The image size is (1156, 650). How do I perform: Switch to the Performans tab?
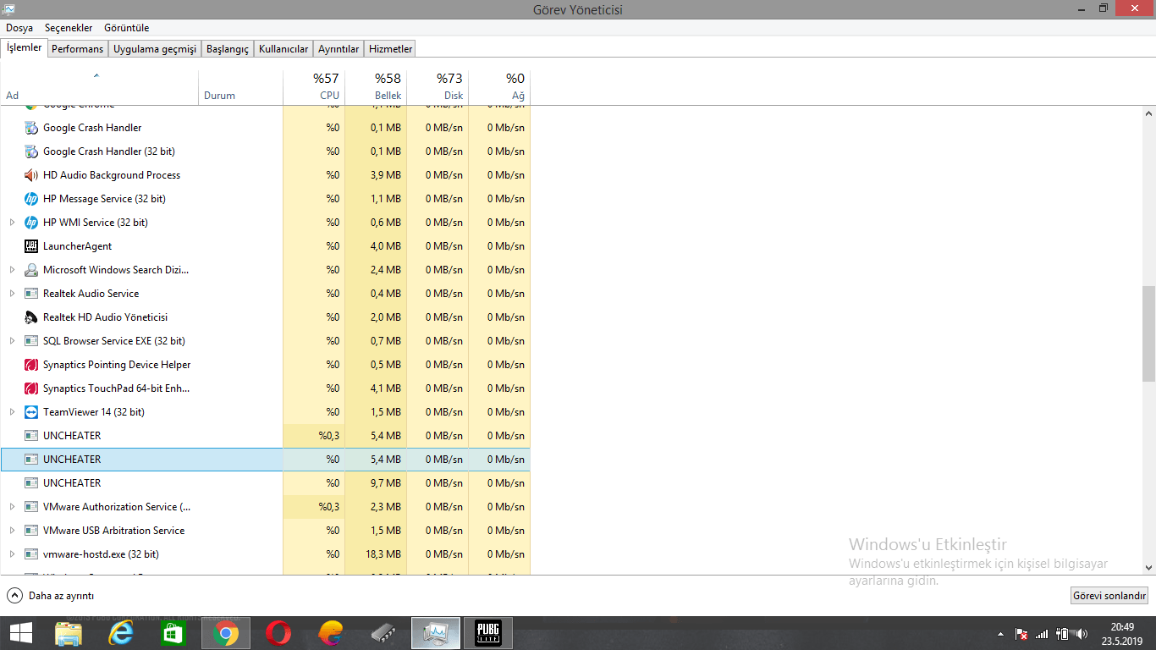(x=78, y=49)
